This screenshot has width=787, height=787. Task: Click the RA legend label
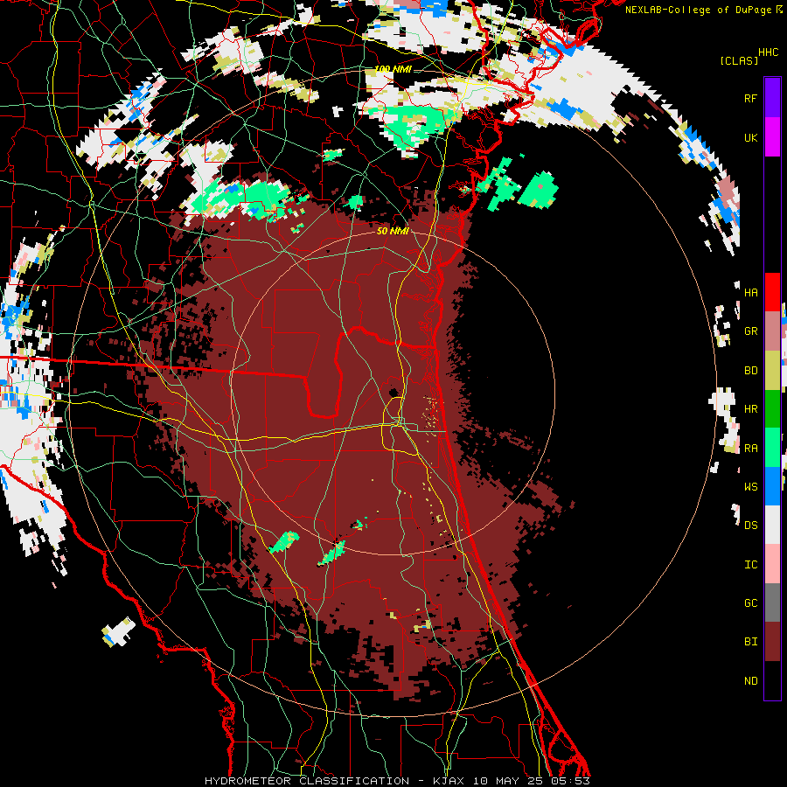pos(750,449)
